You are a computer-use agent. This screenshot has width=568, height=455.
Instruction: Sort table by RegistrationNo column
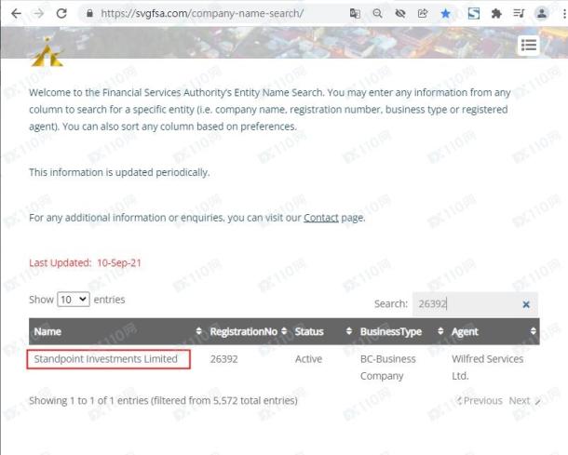pos(248,331)
